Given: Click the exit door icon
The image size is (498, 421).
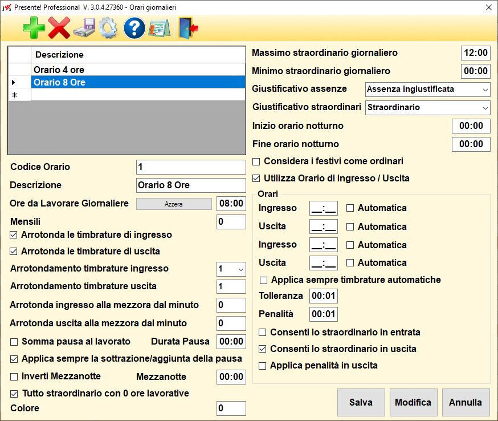Looking at the screenshot, I should coord(188,29).
